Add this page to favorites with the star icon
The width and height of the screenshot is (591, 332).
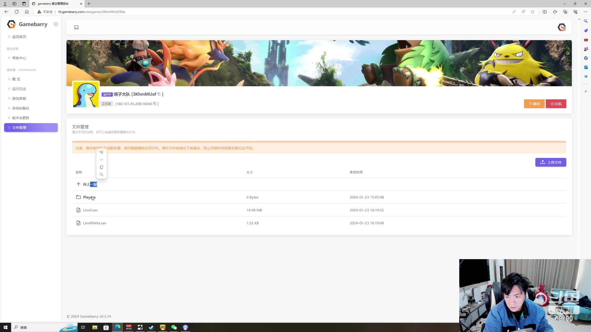(533, 12)
